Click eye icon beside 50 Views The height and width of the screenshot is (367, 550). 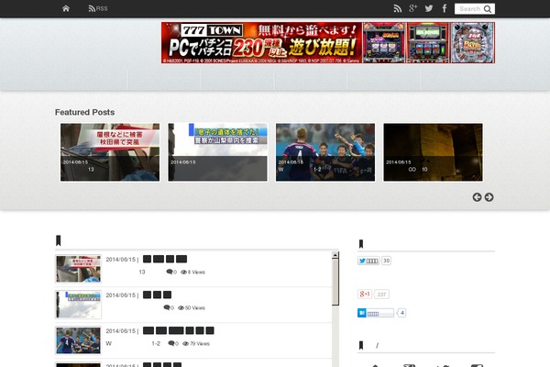[181, 308]
